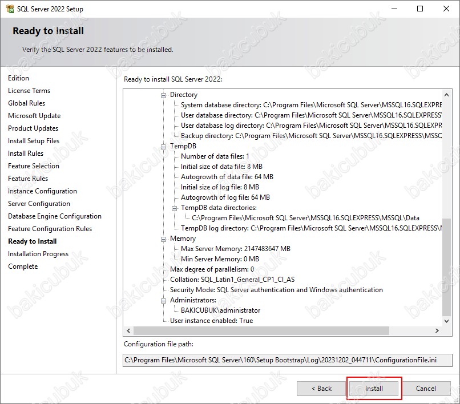Select the Directory node label
The image size is (460, 404).
coord(184,95)
